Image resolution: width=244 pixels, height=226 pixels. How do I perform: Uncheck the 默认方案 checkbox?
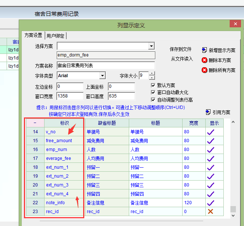tap(153, 85)
